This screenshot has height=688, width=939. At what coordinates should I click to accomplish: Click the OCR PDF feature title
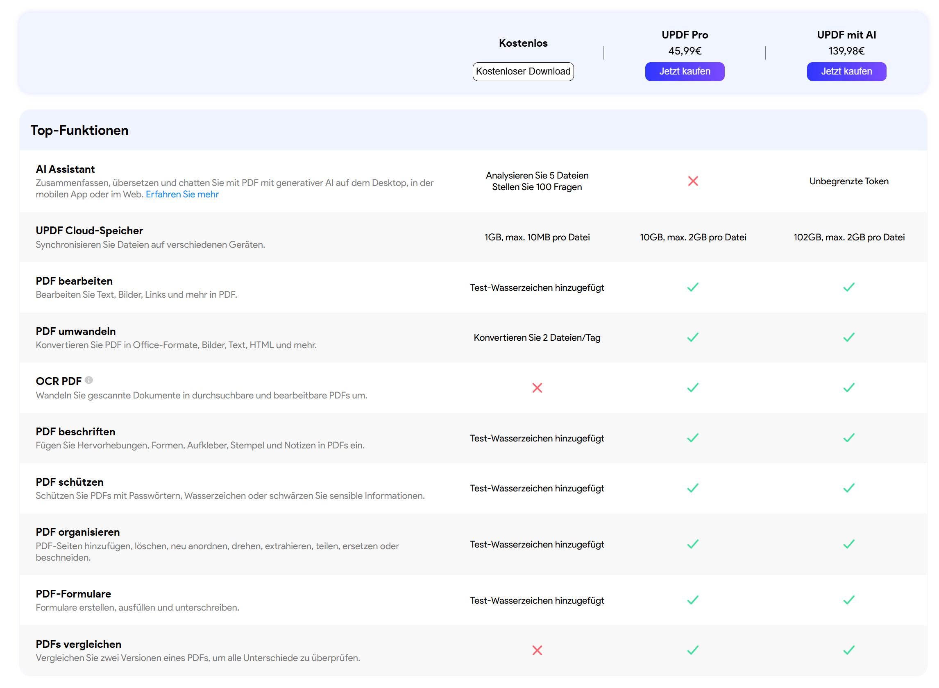tap(59, 381)
